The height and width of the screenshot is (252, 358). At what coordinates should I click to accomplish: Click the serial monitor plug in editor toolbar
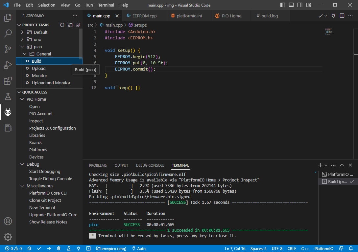pyautogui.click(x=333, y=16)
